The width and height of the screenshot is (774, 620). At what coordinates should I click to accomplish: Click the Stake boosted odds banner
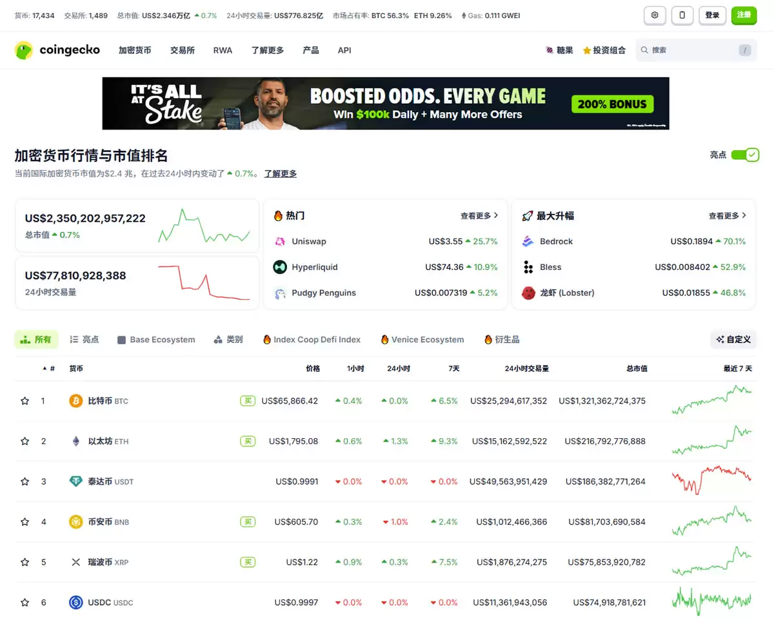[386, 104]
